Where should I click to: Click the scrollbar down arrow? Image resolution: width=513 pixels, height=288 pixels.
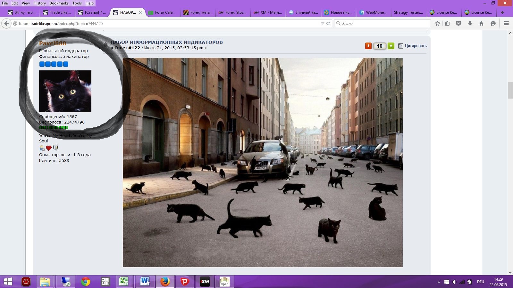tap(510, 272)
